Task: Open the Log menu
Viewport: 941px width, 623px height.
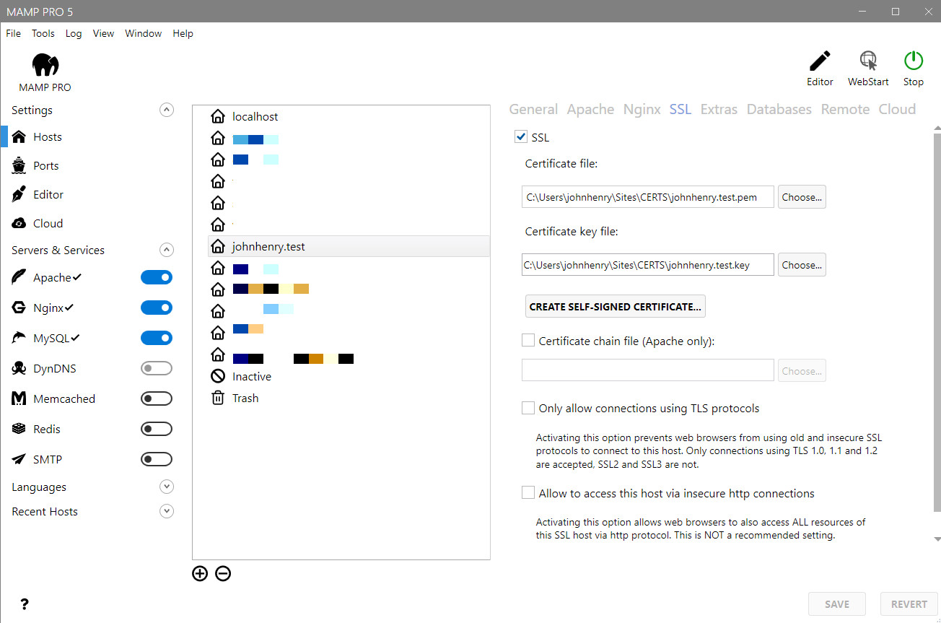Action: tap(74, 33)
